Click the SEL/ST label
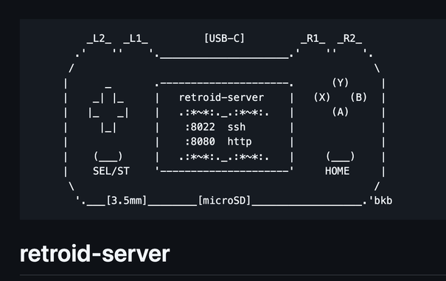The image size is (446, 281). coord(111,171)
